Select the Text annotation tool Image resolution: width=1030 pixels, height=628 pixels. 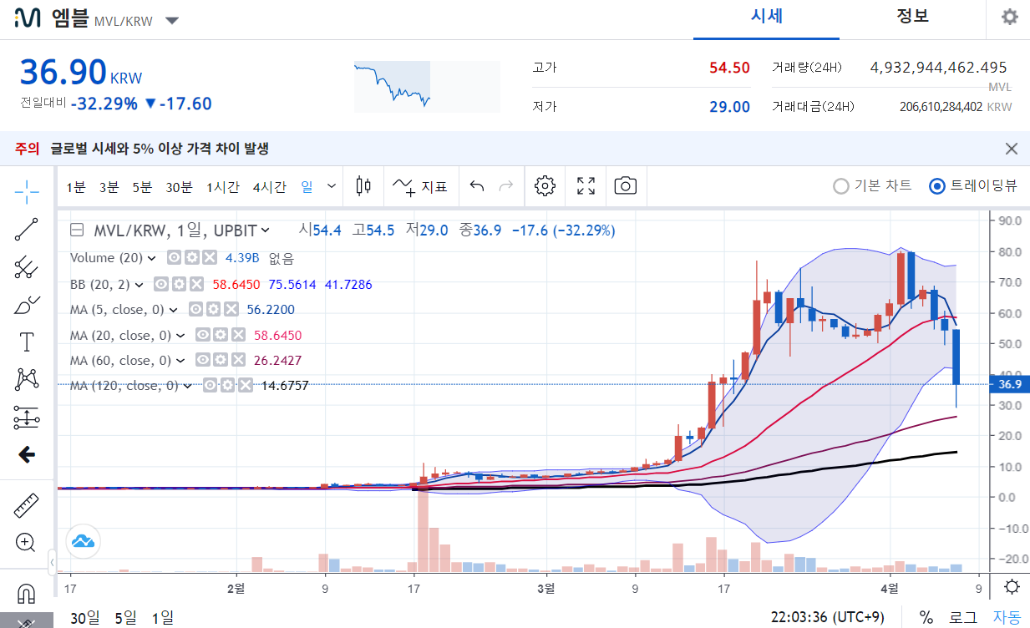point(27,342)
